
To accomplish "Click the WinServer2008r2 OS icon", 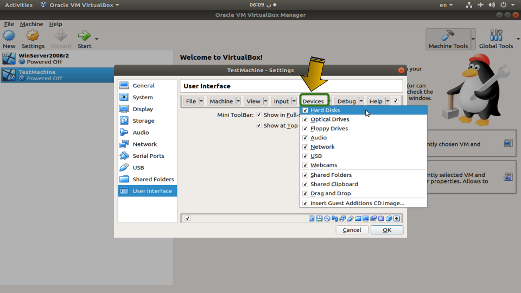I will pyautogui.click(x=9, y=59).
